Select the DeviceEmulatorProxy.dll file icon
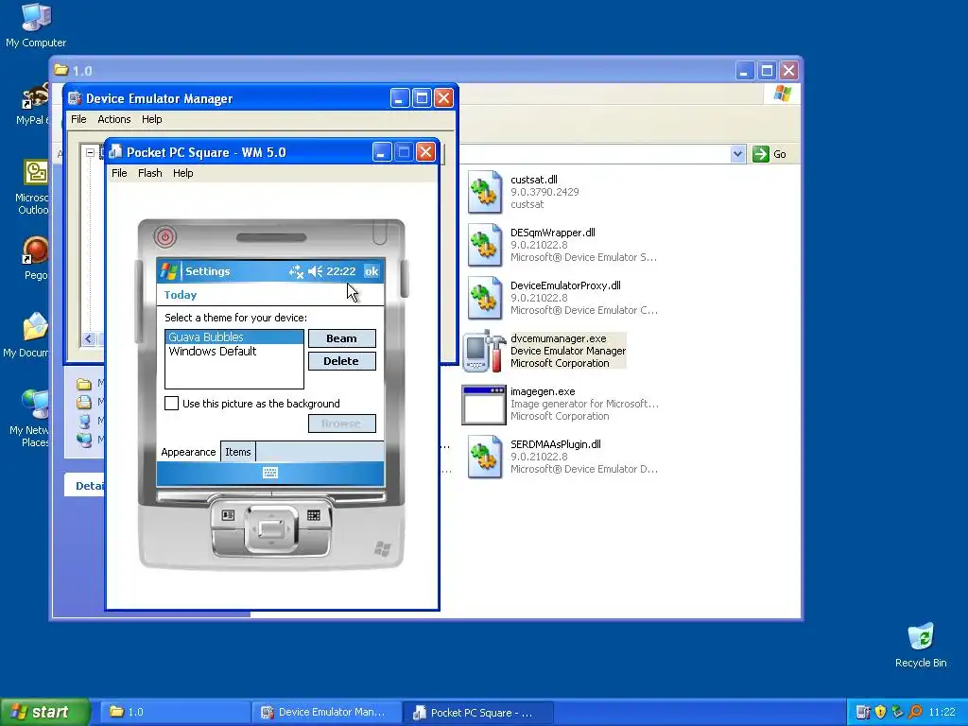The image size is (968, 726). tap(485, 298)
